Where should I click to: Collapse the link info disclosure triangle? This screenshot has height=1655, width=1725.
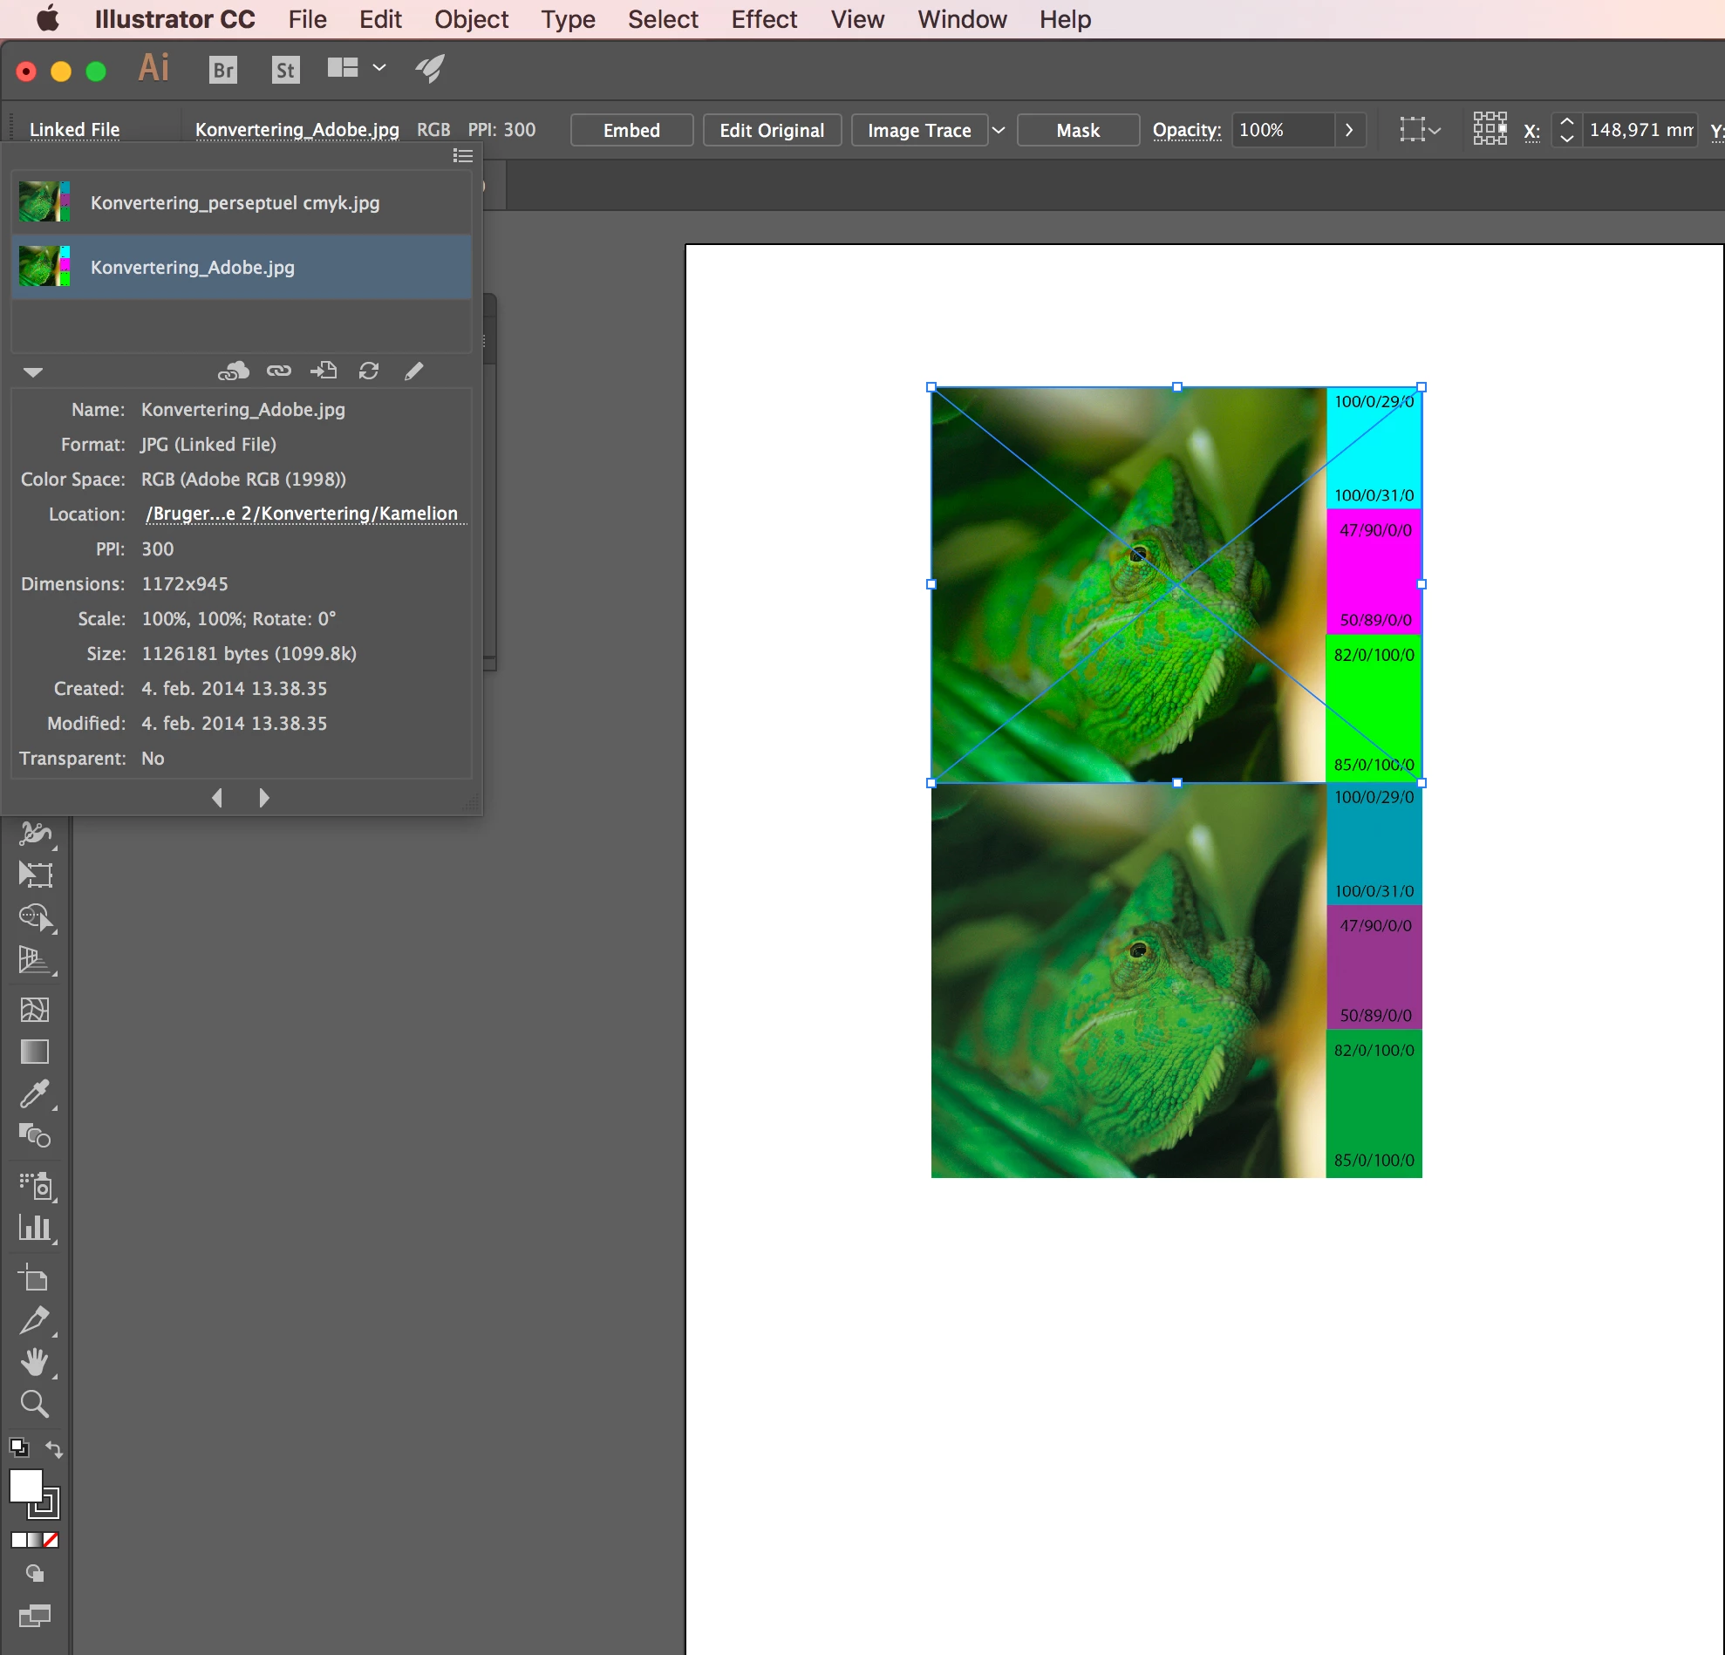(32, 372)
